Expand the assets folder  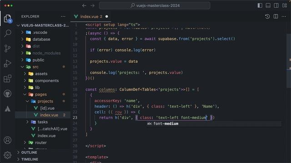(x=43, y=73)
